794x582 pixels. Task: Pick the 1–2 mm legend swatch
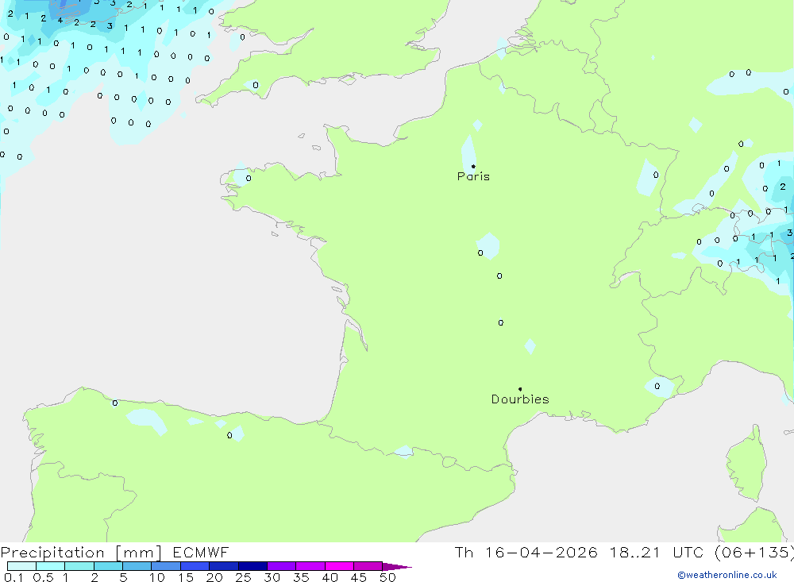pyautogui.click(x=79, y=566)
